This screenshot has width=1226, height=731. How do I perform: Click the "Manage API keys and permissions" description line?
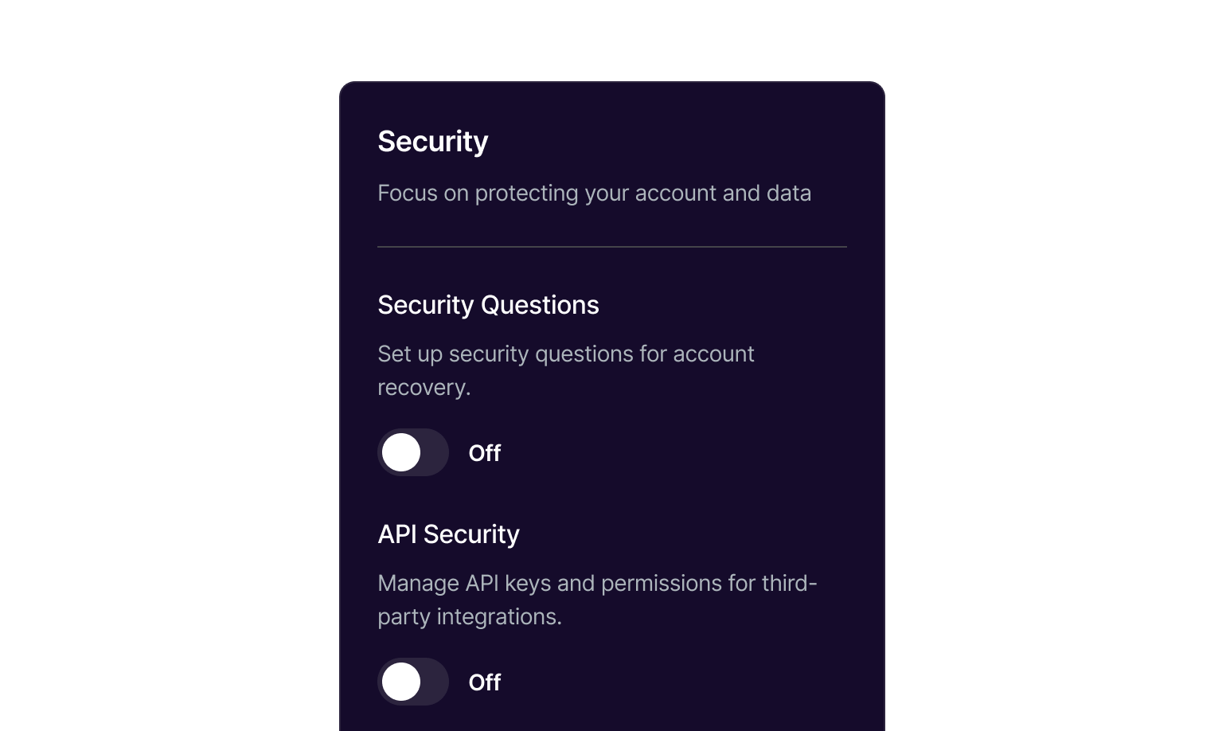tap(597, 584)
